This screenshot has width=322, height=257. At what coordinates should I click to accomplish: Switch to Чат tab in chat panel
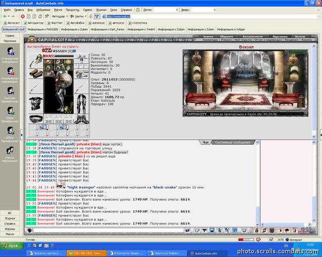[x=206, y=142]
